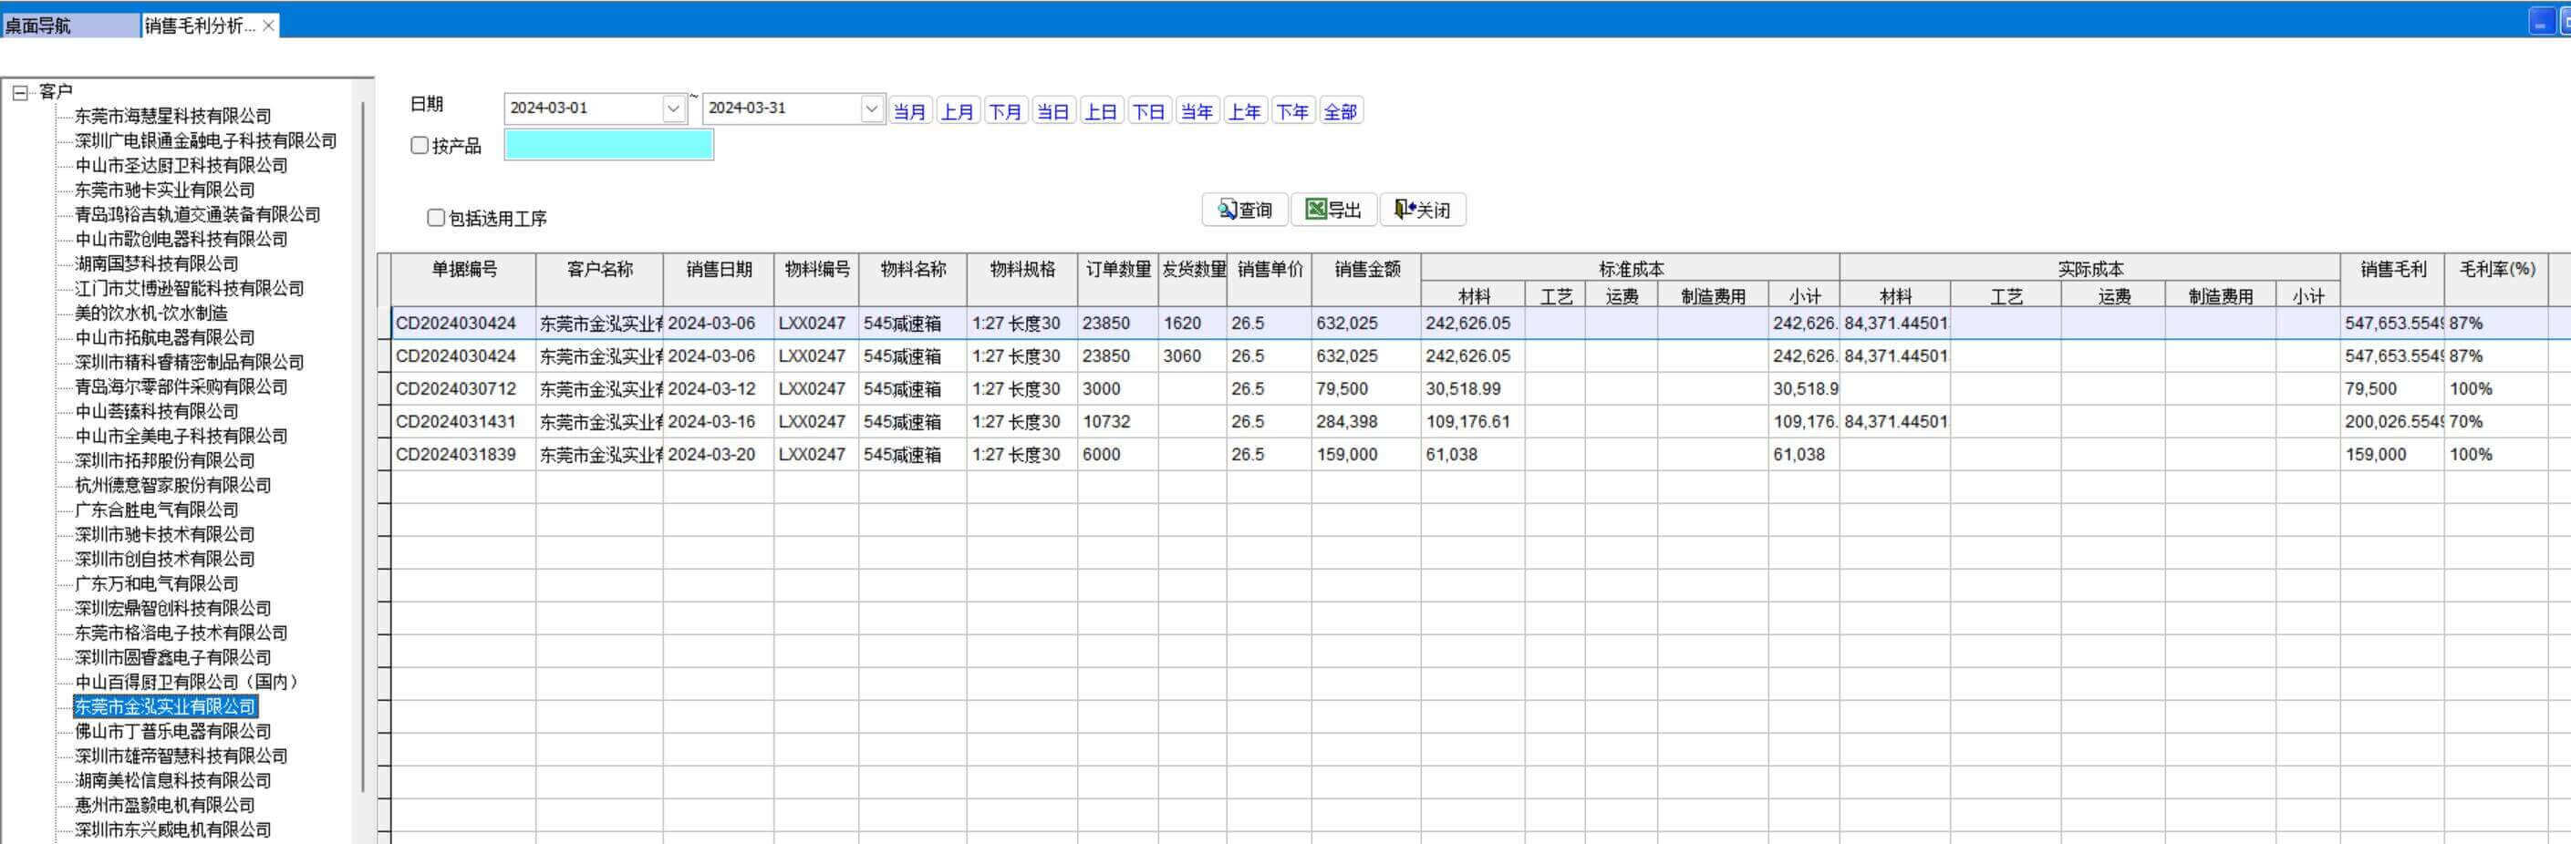
Task: Click the 当年 quick date link
Action: 1196,112
